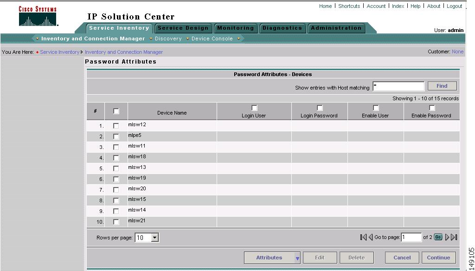Follow Service Inventory breadcrumb link
The height and width of the screenshot is (271, 475).
tap(60, 52)
